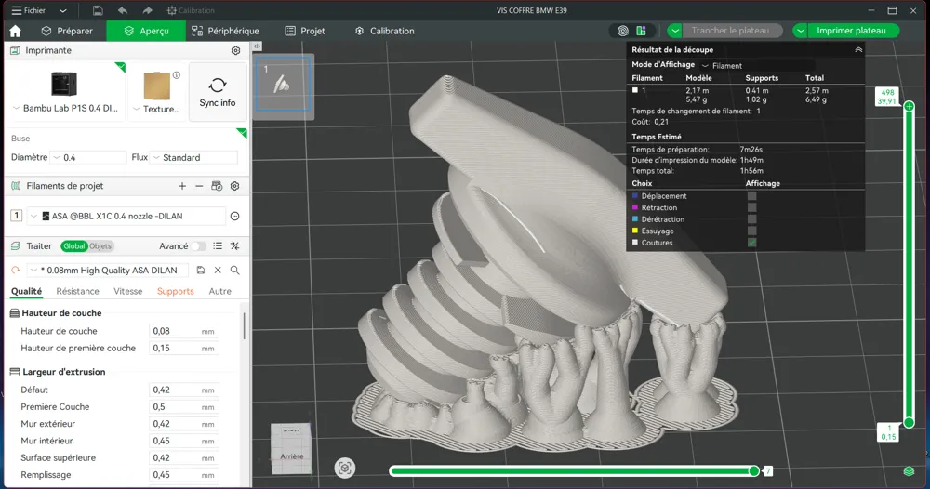Open the Imprimer plateau dropdown arrow
The height and width of the screenshot is (489, 930).
[800, 31]
